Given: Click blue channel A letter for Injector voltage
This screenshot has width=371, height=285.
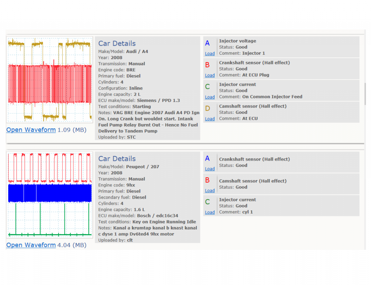Looking at the screenshot, I should 207,43.
